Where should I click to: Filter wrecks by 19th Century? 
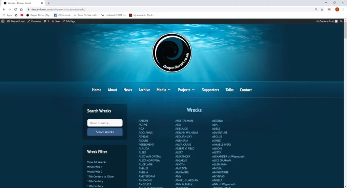point(95,186)
